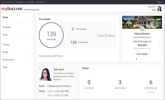Select fourth carousel dot indicator
The height and width of the screenshot is (100, 165).
[x=148, y=59]
